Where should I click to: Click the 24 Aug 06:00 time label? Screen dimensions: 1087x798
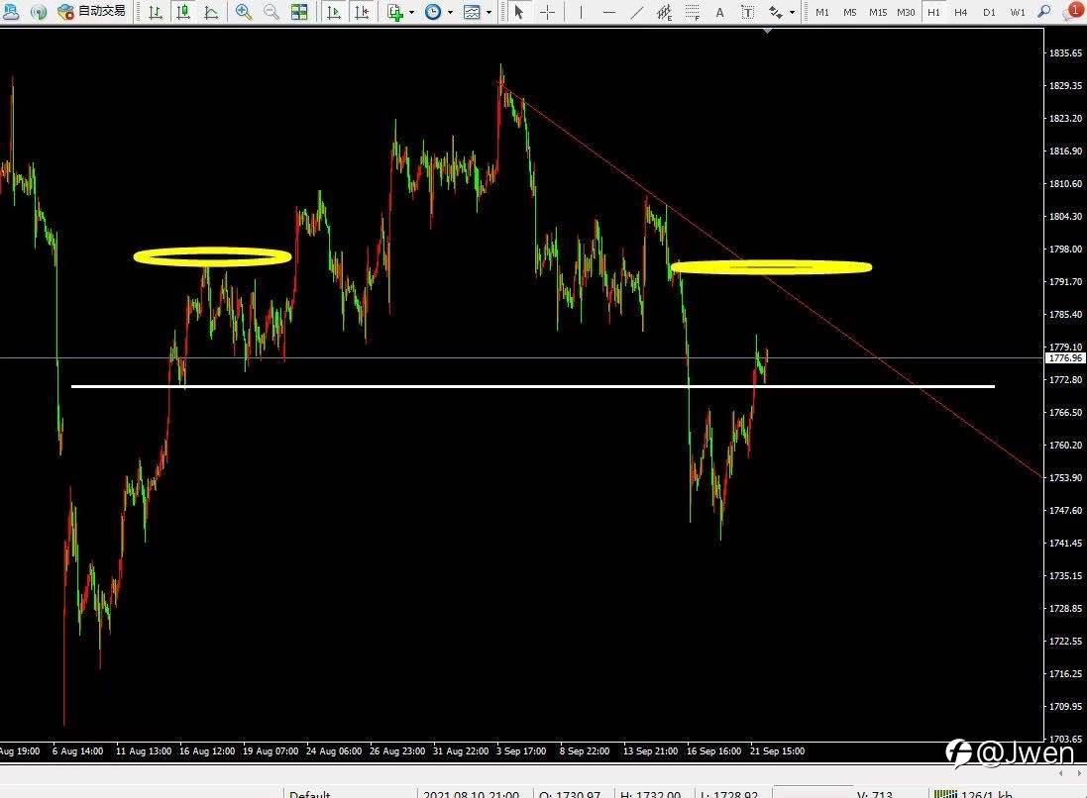[334, 750]
